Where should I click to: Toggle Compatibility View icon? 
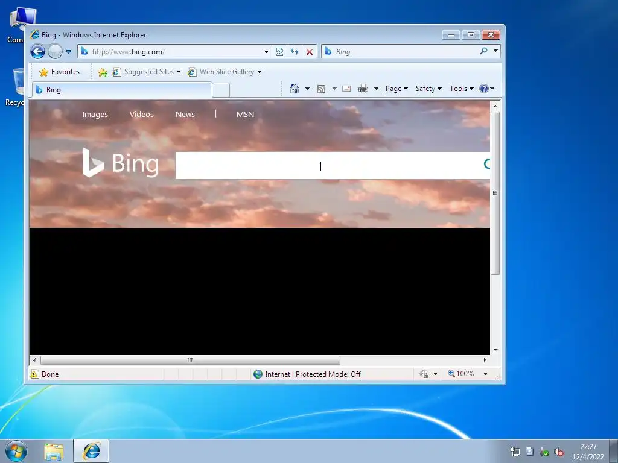[279, 52]
